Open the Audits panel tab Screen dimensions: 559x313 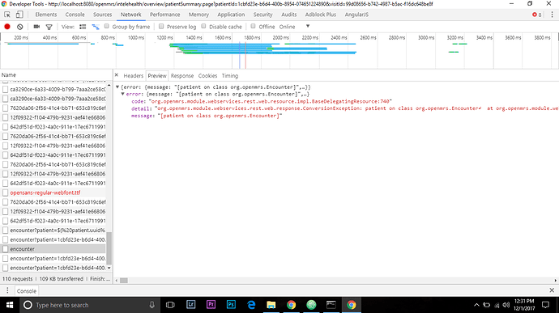(288, 15)
